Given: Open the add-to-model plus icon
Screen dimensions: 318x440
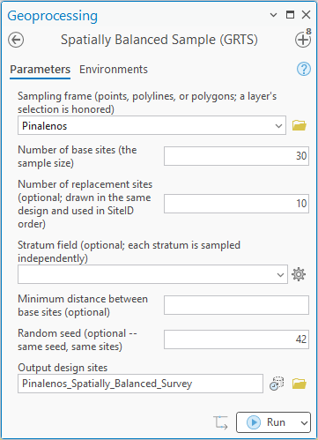Looking at the screenshot, I should point(303,40).
